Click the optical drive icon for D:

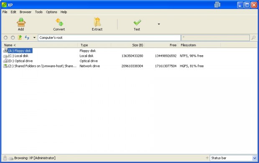(x=5, y=61)
